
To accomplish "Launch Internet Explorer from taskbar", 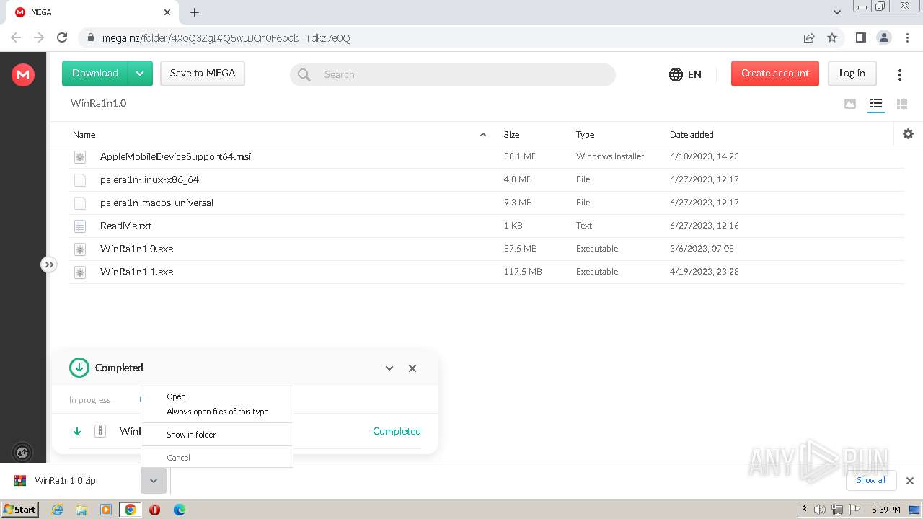I will pos(57,510).
